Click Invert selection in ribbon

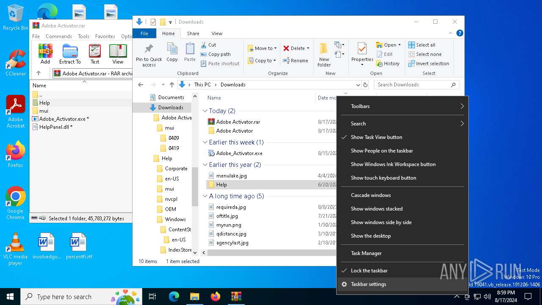(x=429, y=64)
